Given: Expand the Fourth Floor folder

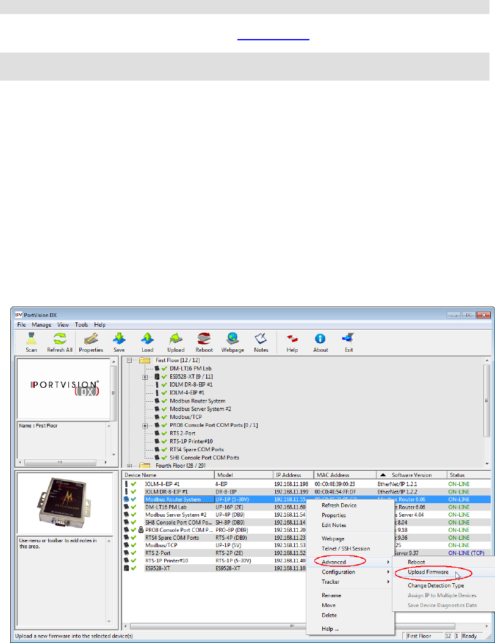Looking at the screenshot, I should coord(129,466).
